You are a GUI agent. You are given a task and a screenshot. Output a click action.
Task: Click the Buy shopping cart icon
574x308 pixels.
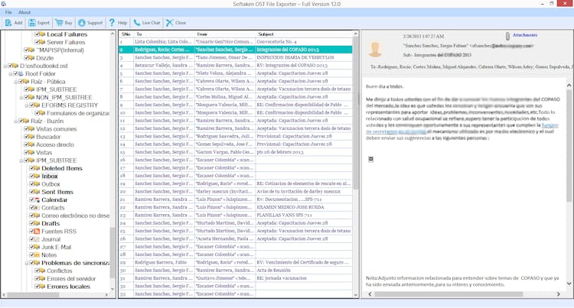tap(59, 23)
